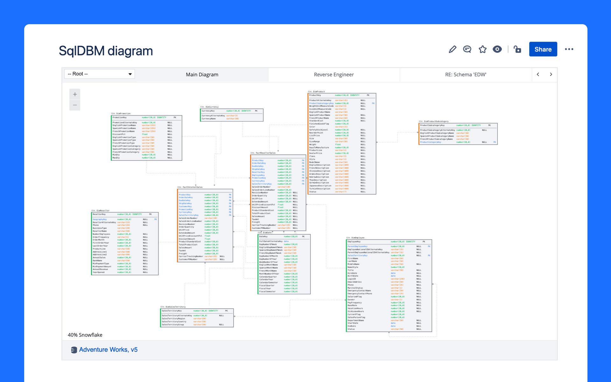Image resolution: width=611 pixels, height=382 pixels.
Task: Click the Adventure Works database icon
Action: tap(74, 350)
